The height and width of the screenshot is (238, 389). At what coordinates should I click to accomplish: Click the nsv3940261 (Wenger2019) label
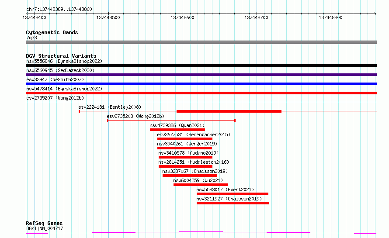[x=187, y=144]
